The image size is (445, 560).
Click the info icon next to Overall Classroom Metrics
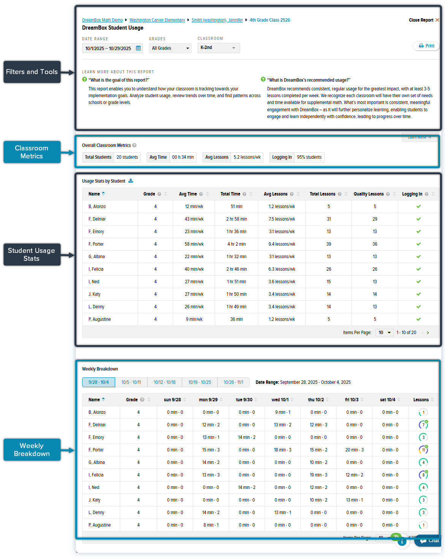[134, 145]
